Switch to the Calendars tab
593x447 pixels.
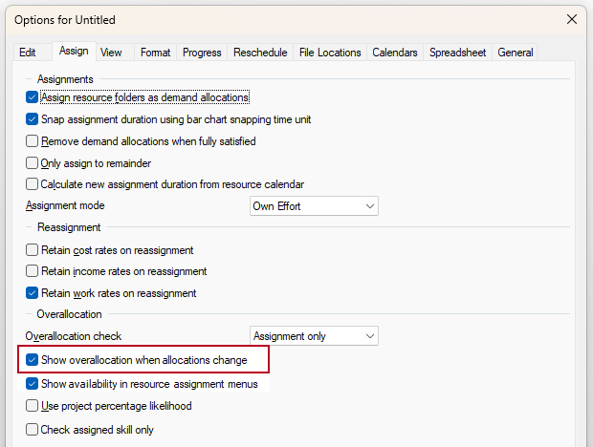coord(395,53)
